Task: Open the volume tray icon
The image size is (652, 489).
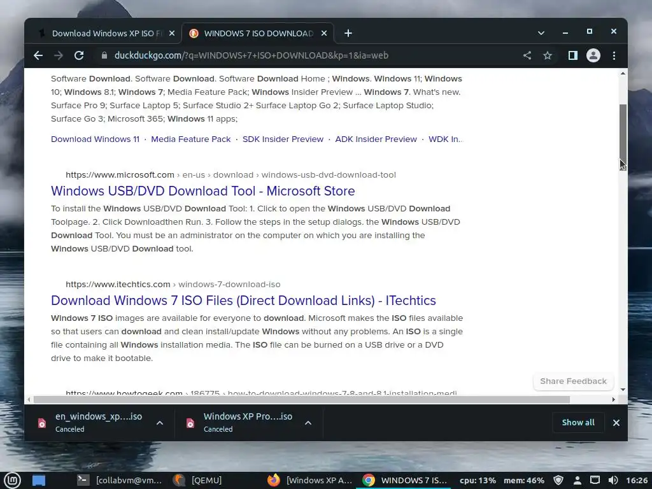Action: (x=613, y=480)
